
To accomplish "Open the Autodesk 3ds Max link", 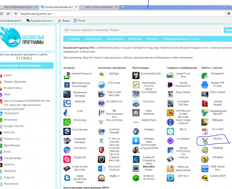I will tap(183, 103).
